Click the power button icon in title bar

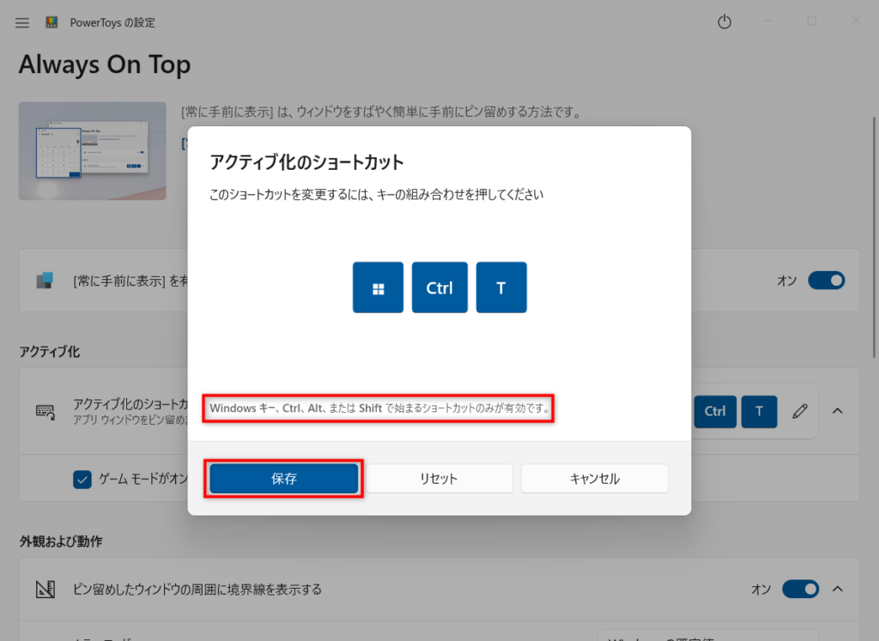point(724,21)
